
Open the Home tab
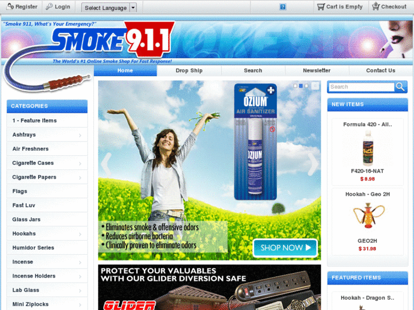point(125,71)
